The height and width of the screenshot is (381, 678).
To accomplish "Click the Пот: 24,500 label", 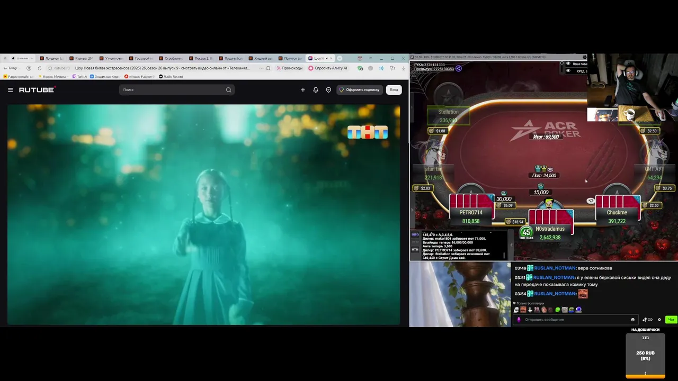I will coord(544,176).
